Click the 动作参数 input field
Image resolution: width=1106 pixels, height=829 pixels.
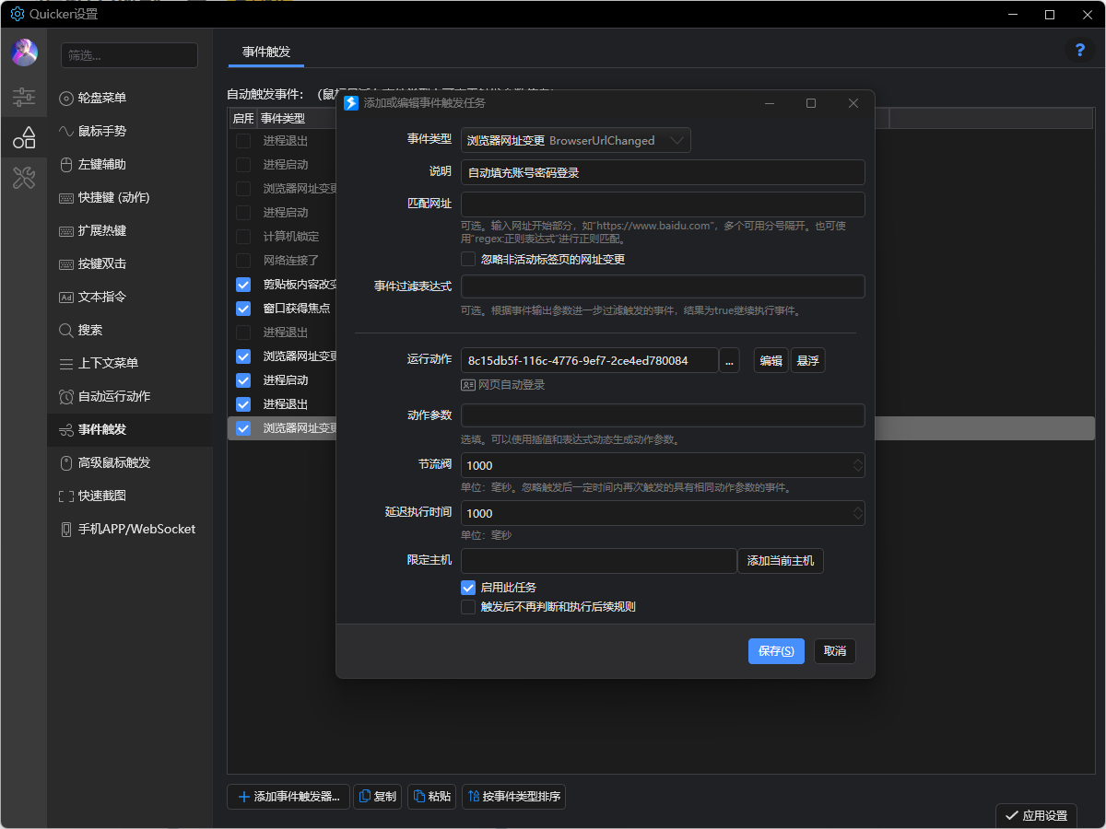coord(663,415)
